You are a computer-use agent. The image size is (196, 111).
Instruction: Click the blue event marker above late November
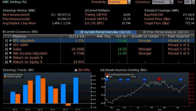[120, 80]
